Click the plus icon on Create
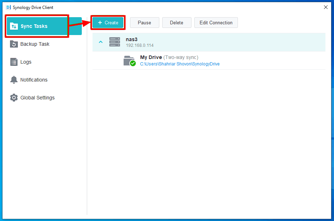Viewport: 334px width, 221px height. click(100, 23)
